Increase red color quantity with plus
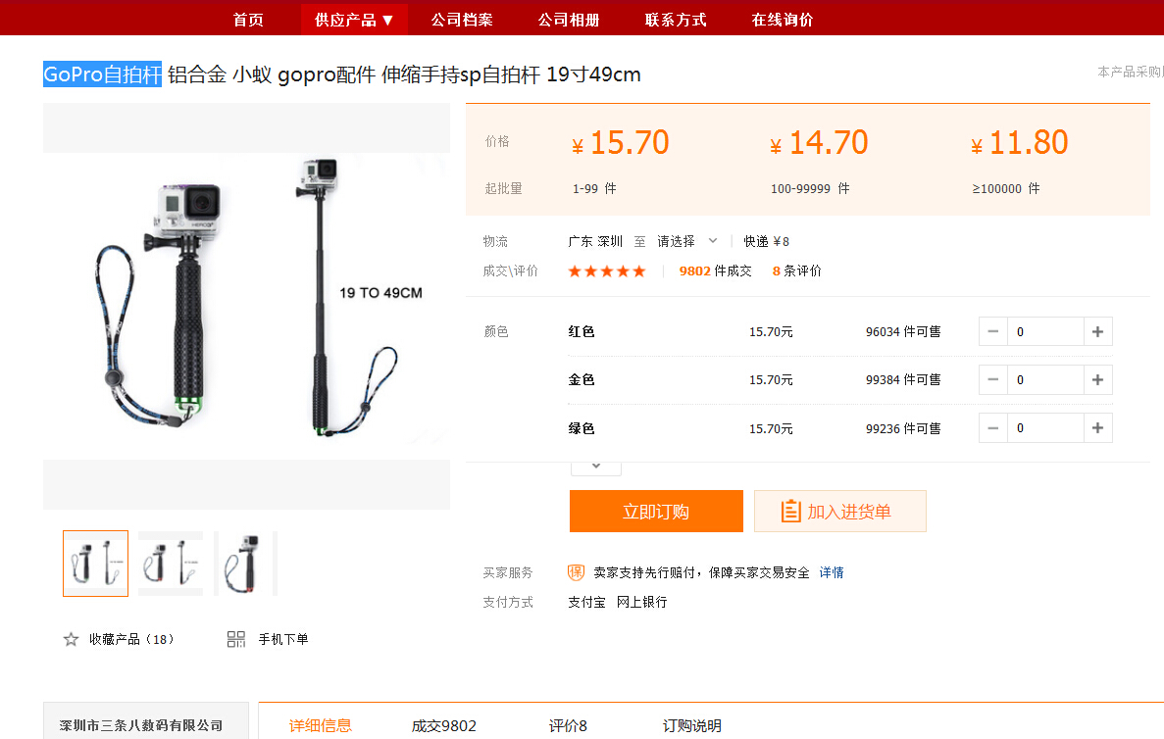Viewport: 1164px width, 739px height. [1098, 331]
